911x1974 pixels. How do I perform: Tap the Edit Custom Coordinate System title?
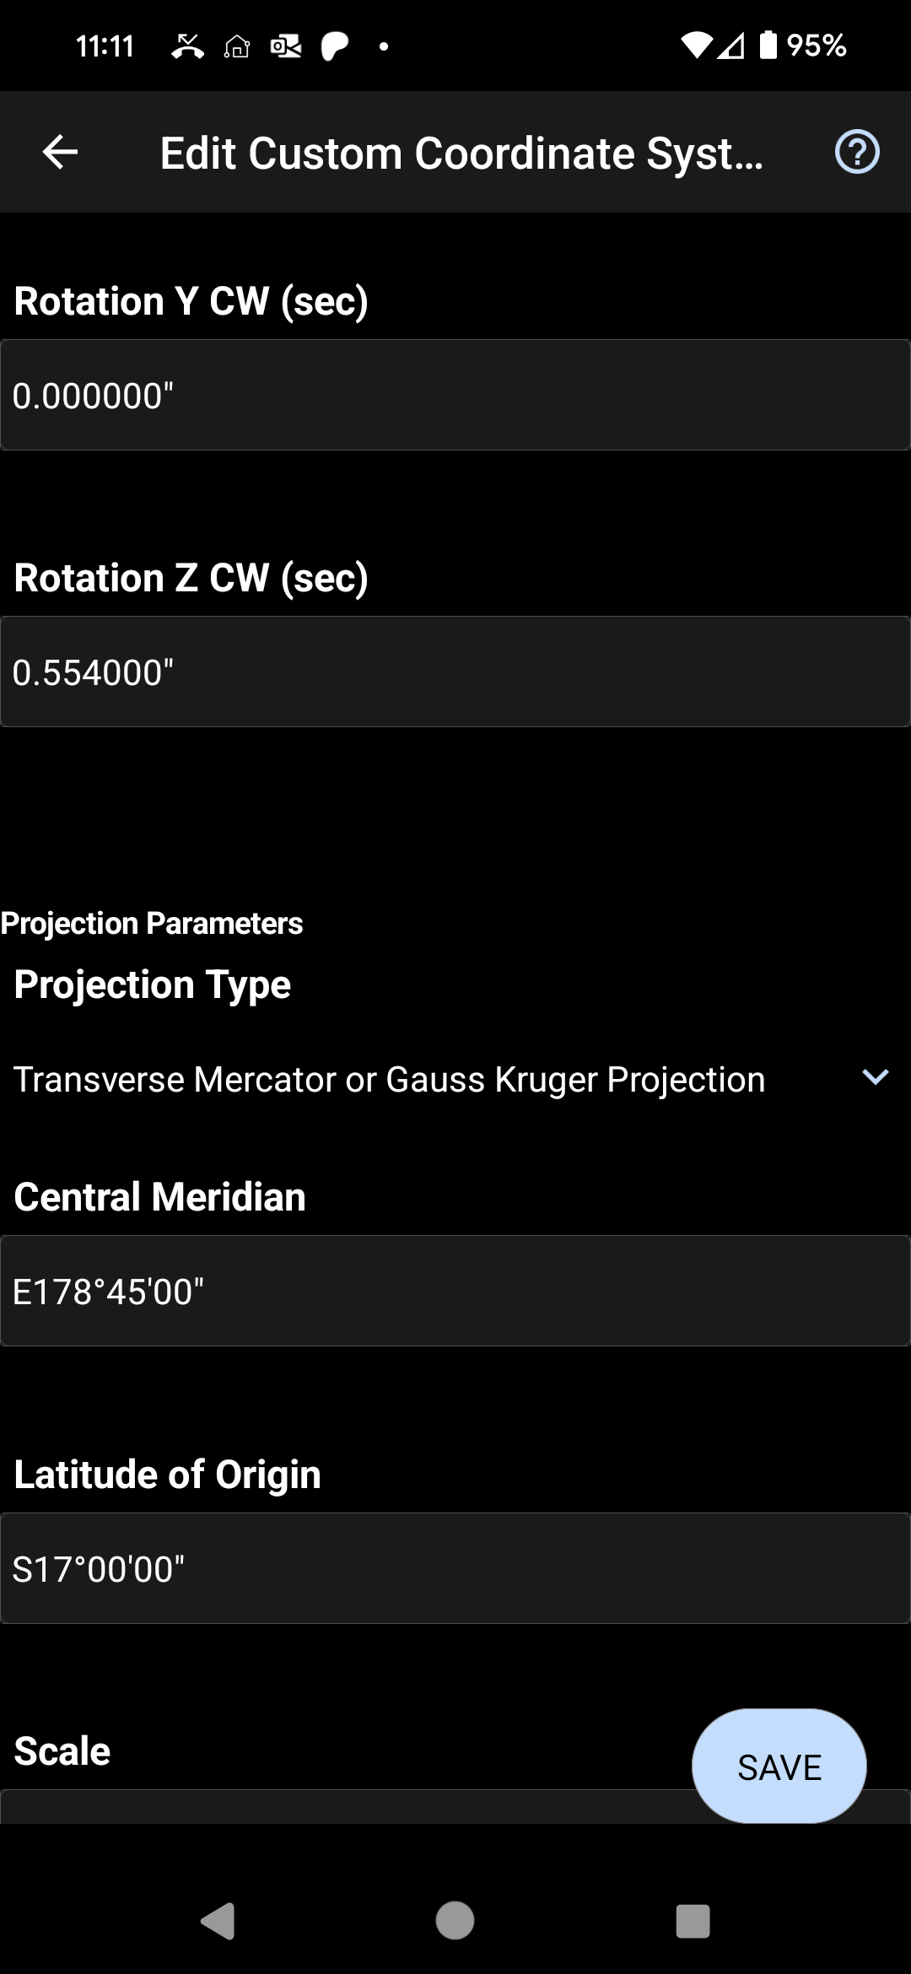coord(461,154)
